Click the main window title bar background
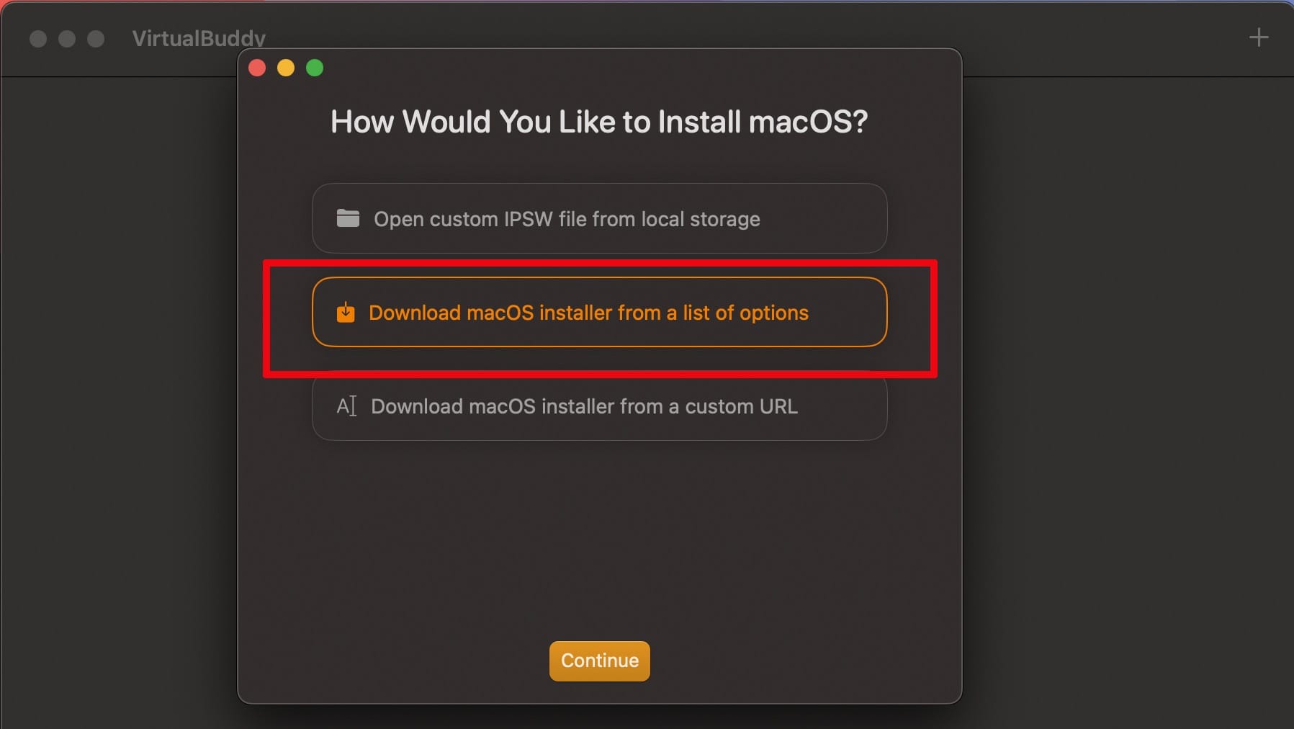The height and width of the screenshot is (729, 1294). click(648, 39)
